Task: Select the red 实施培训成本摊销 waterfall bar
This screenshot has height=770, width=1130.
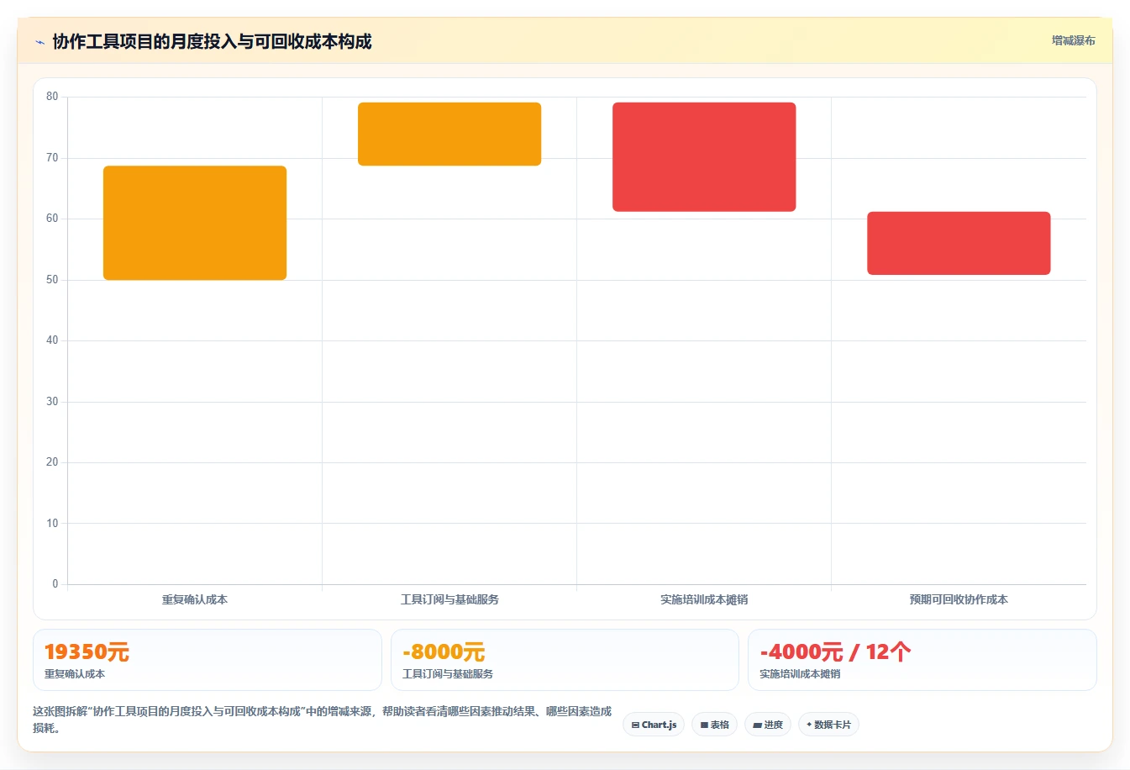Action: pos(704,157)
